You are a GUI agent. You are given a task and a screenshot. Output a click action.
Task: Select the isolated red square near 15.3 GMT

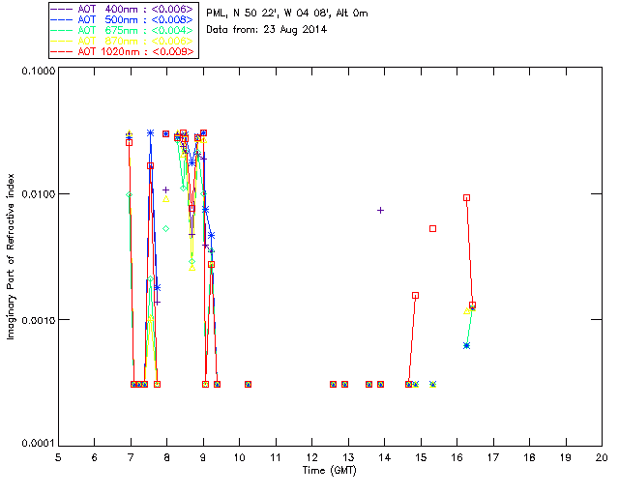point(432,228)
